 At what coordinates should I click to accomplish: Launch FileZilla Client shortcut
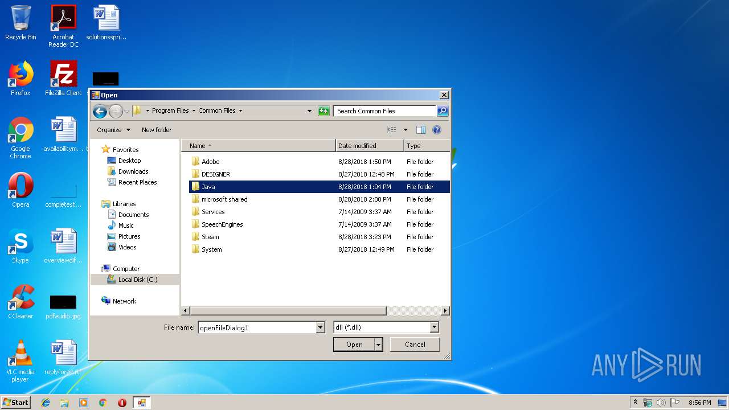click(63, 79)
